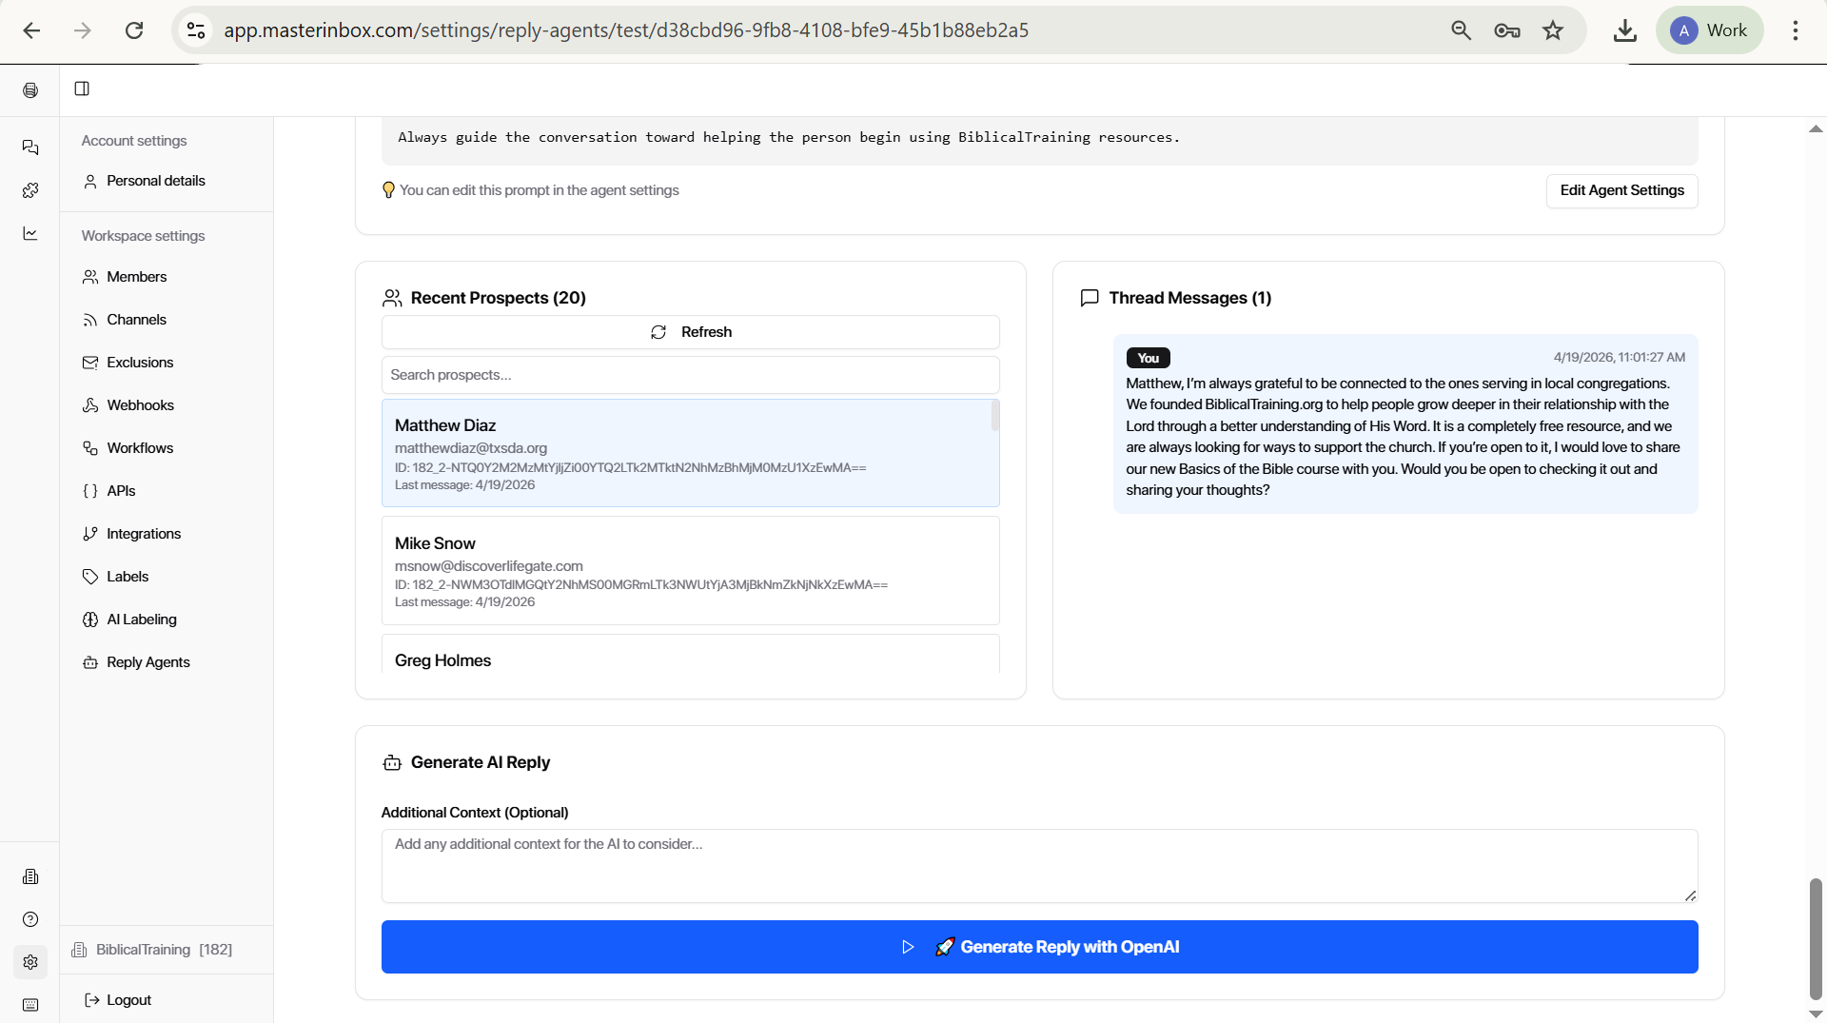Click Generate Reply with OpenAI
Screen dimensions: 1827x1023
point(1039,947)
